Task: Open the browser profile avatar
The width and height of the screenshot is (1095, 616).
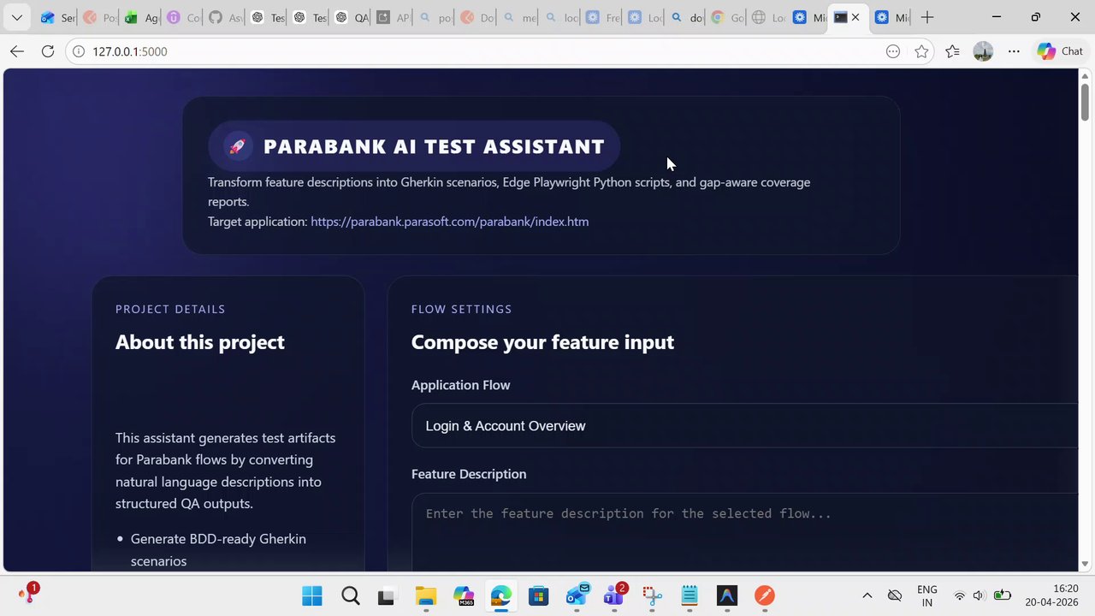Action: (x=983, y=51)
